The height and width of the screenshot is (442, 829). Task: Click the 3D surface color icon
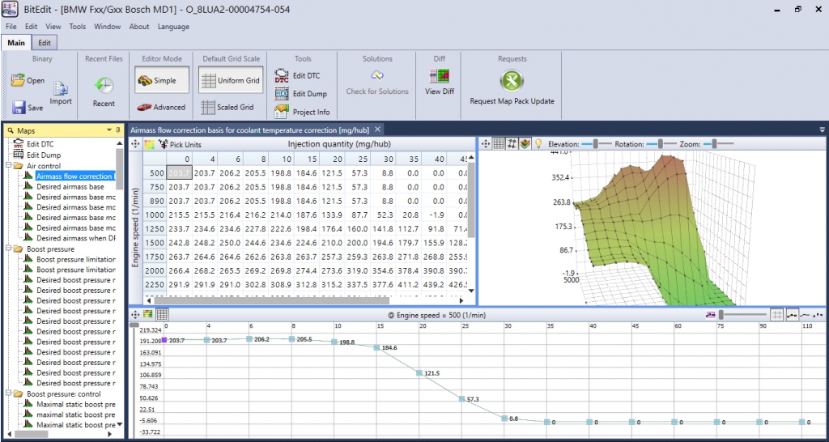click(525, 143)
